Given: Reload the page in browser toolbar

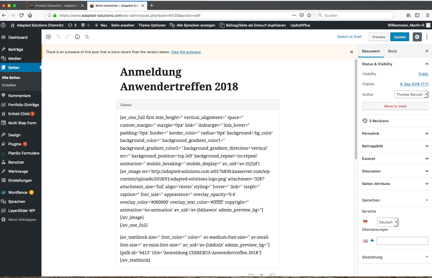Looking at the screenshot, I should [x=22, y=15].
